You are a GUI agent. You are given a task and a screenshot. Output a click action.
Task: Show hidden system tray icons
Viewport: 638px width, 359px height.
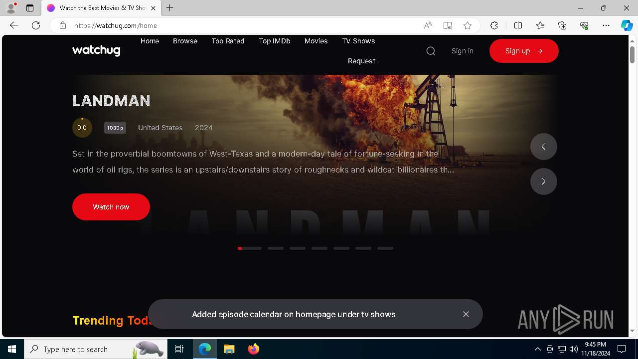coord(537,349)
